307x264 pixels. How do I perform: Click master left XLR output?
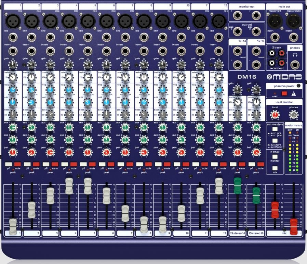tap(275, 21)
